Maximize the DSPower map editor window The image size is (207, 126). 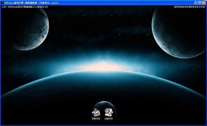point(200,3)
